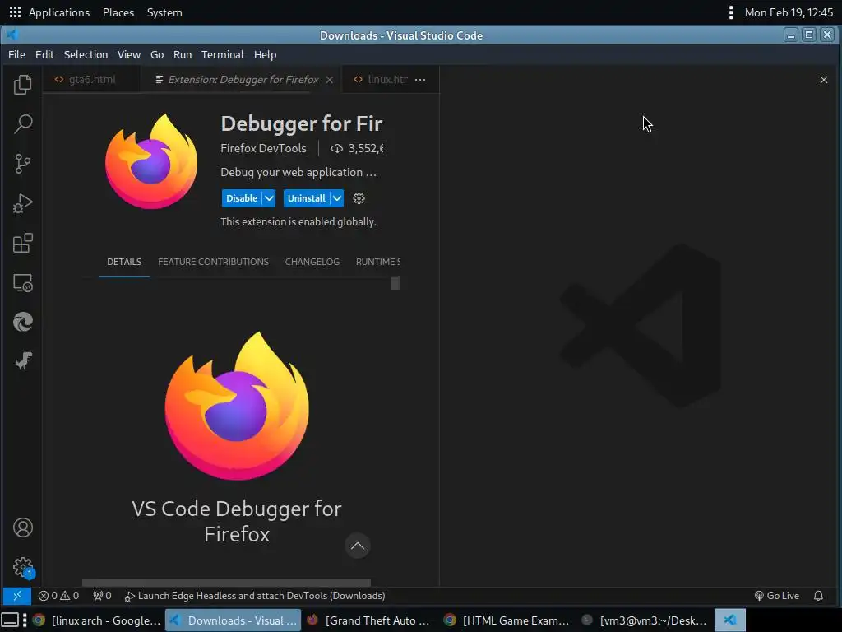
Task: Open the Source Control view
Action: pos(22,164)
